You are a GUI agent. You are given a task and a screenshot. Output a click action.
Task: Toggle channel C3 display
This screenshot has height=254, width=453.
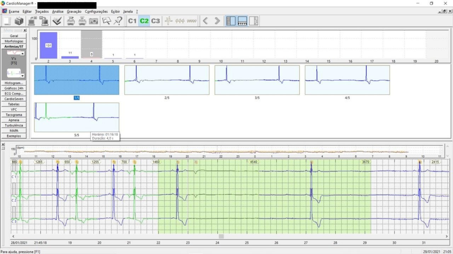coord(156,21)
